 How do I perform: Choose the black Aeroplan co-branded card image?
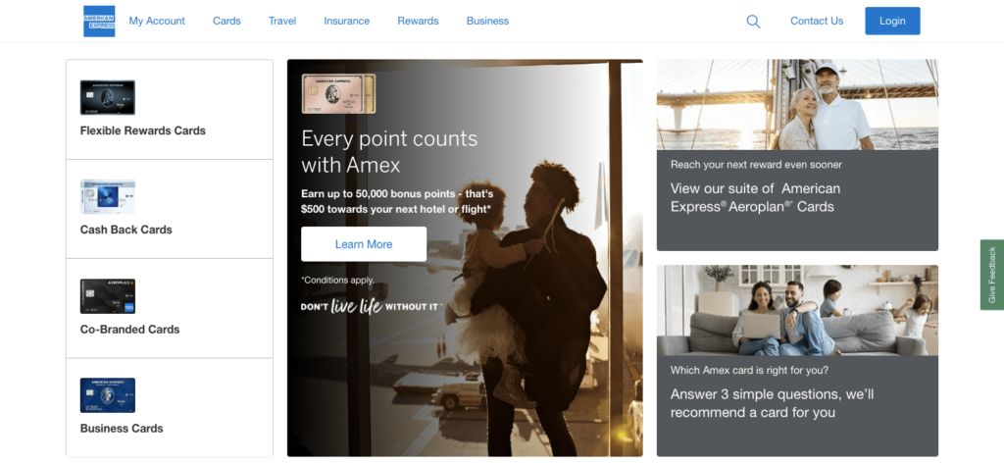pyautogui.click(x=108, y=296)
